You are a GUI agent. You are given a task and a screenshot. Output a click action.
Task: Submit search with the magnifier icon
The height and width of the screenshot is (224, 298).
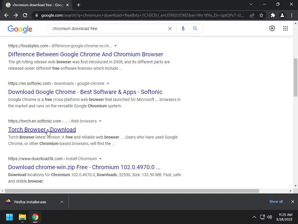click(195, 29)
